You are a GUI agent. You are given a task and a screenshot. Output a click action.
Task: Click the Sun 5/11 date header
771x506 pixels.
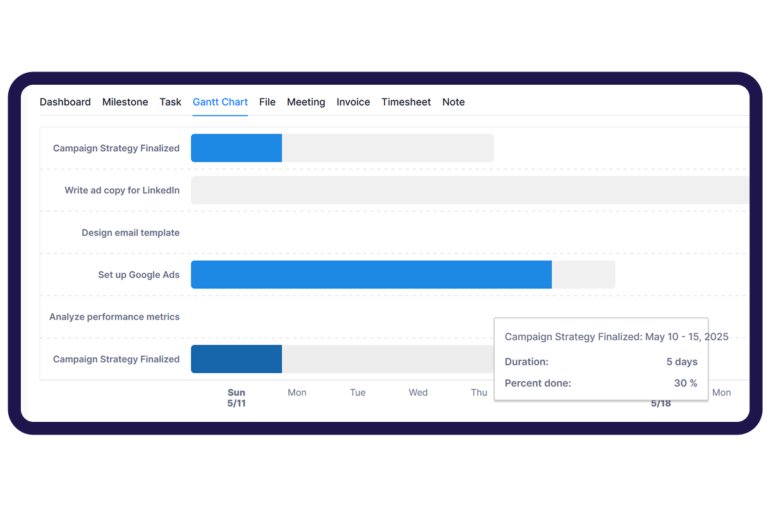coord(236,398)
